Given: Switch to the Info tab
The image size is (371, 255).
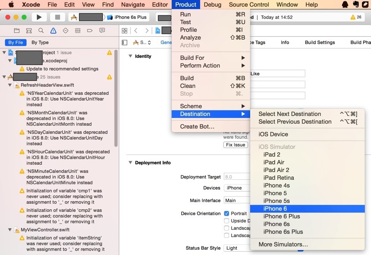Looking at the screenshot, I should pyautogui.click(x=285, y=42).
